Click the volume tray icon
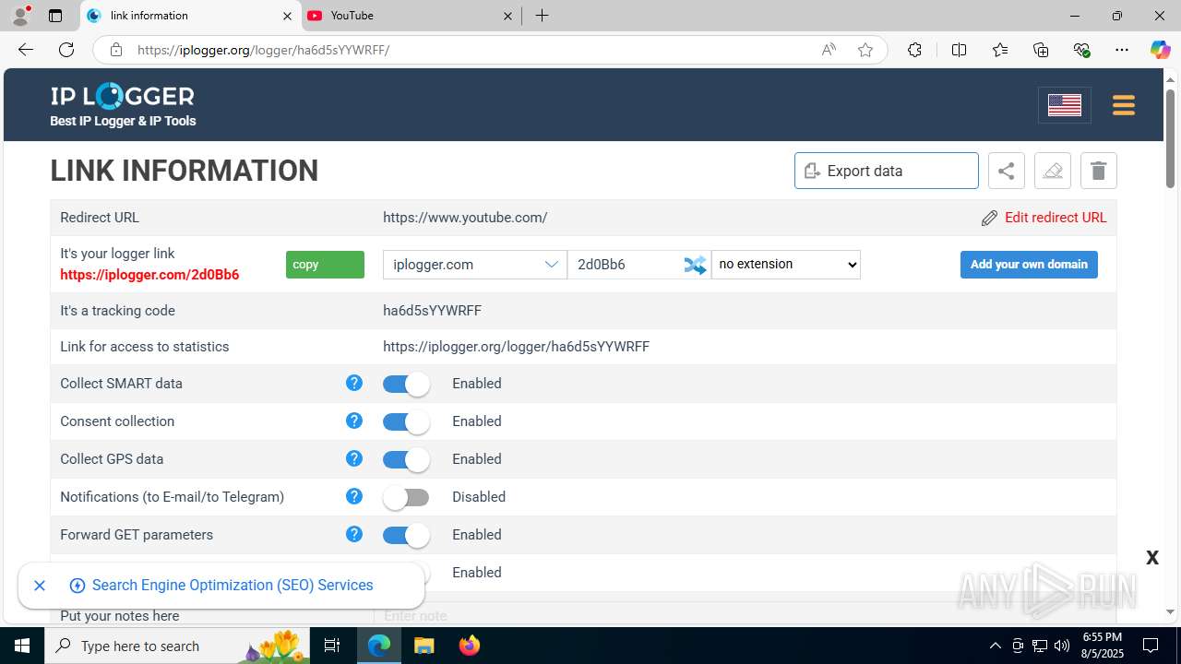Viewport: 1181px width, 664px height. 1062,646
